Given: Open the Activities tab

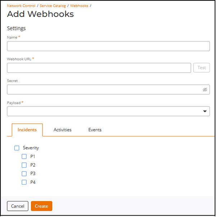Looking at the screenshot, I should [x=62, y=130].
